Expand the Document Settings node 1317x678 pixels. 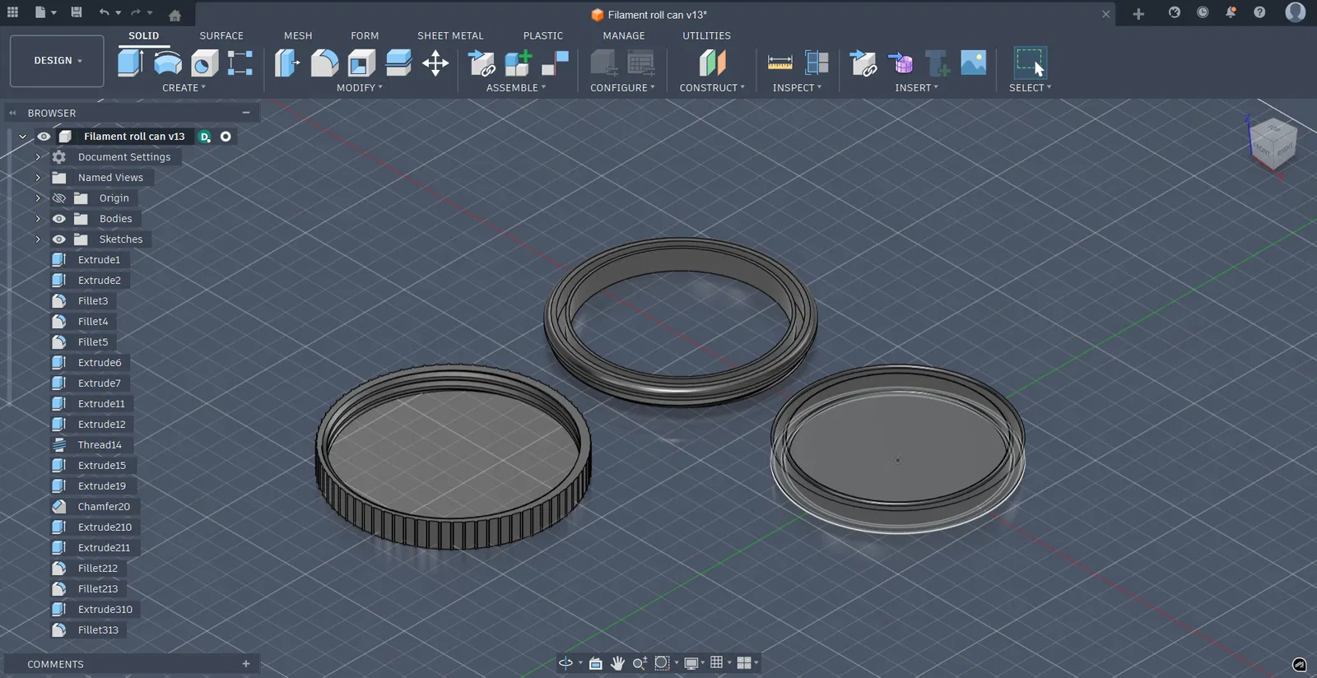(x=38, y=157)
